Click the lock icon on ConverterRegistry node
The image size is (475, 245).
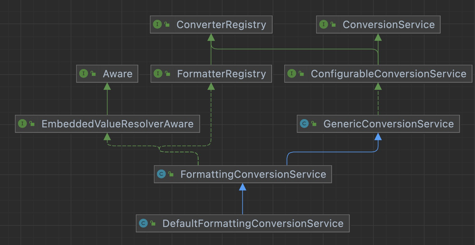[167, 24]
